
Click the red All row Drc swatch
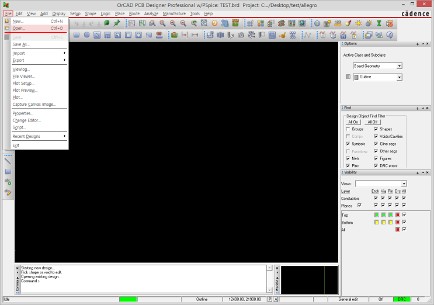point(397,230)
